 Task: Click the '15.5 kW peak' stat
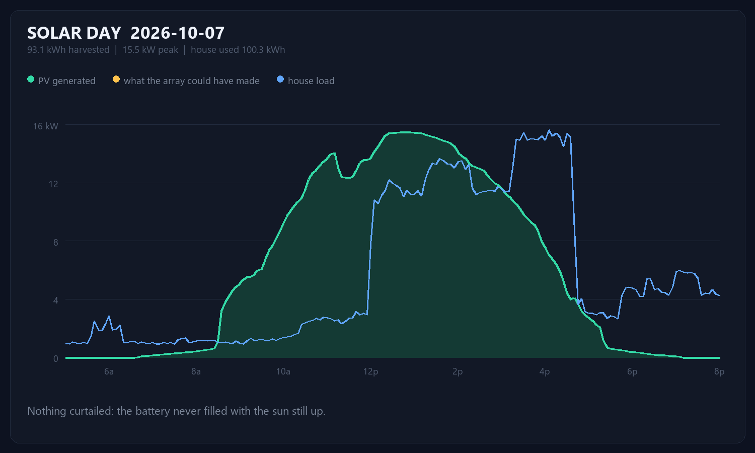(x=150, y=50)
